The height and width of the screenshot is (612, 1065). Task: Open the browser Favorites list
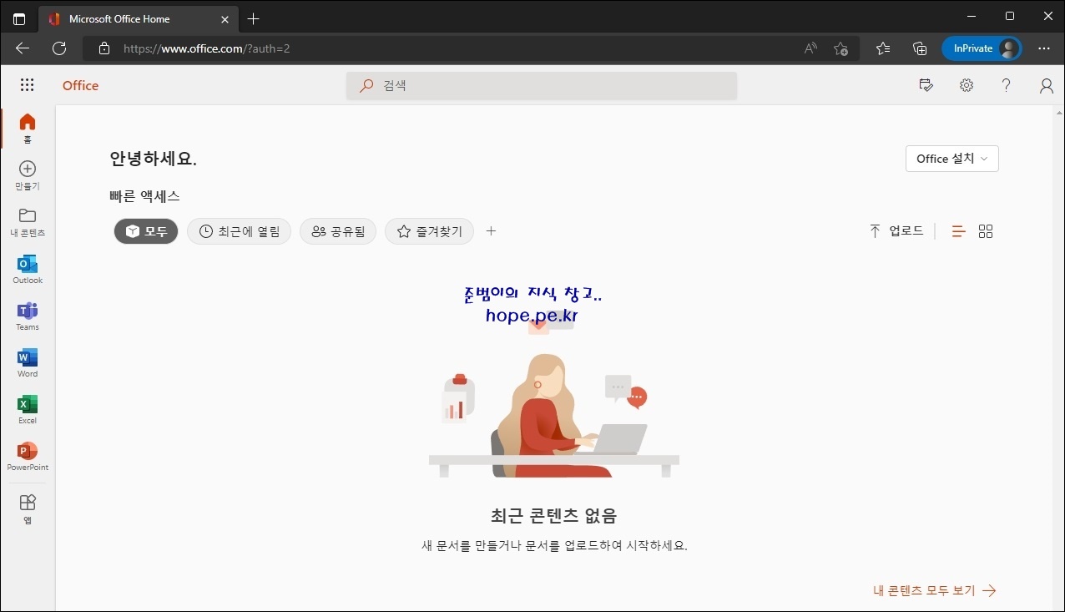coord(883,48)
